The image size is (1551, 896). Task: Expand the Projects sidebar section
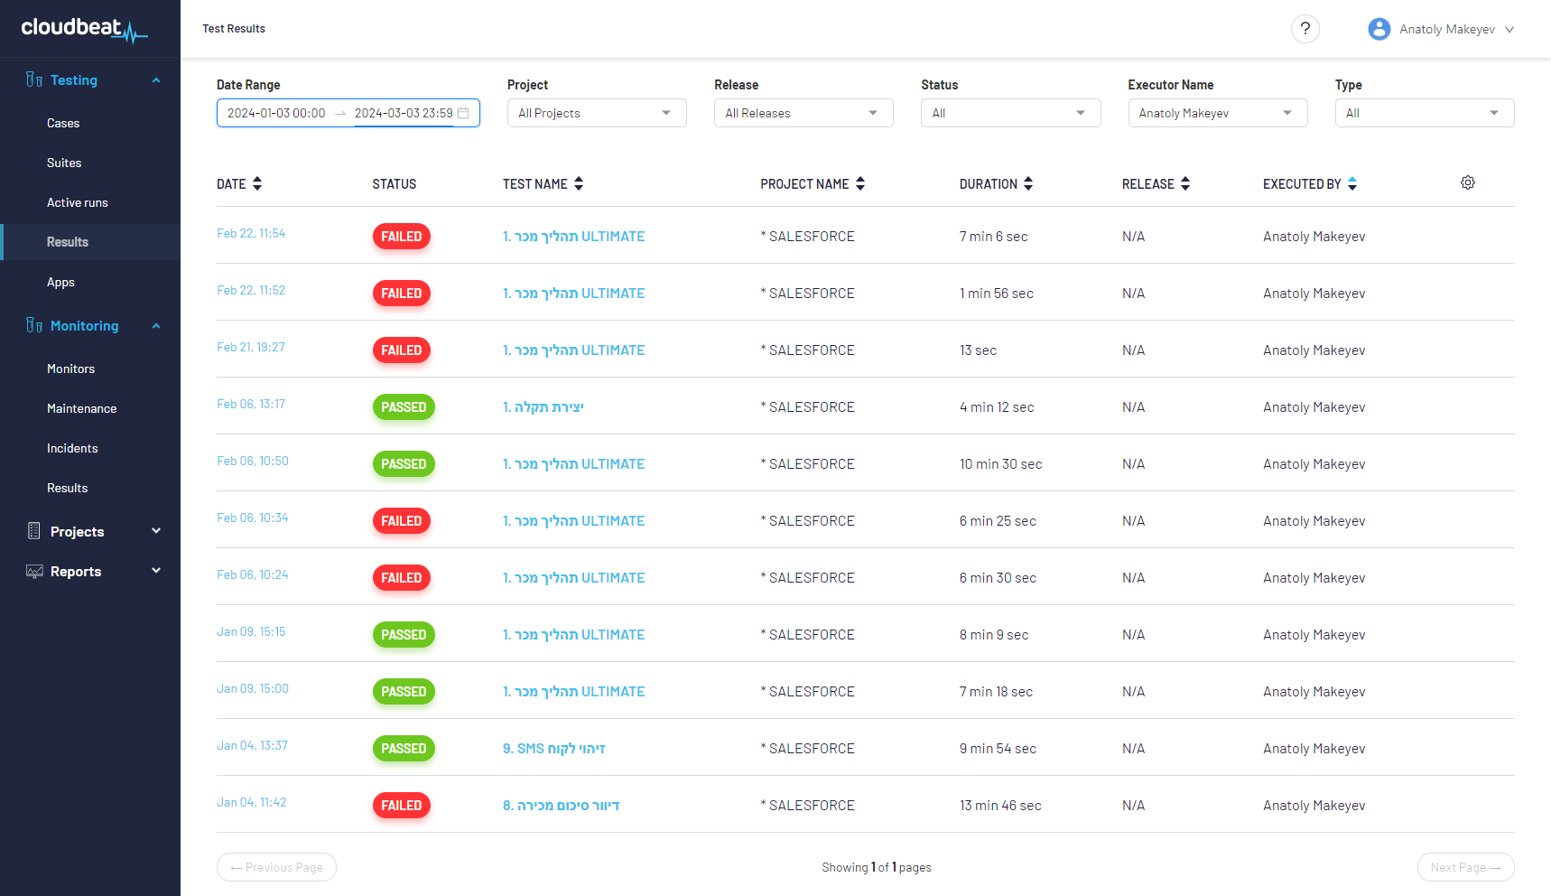(155, 531)
